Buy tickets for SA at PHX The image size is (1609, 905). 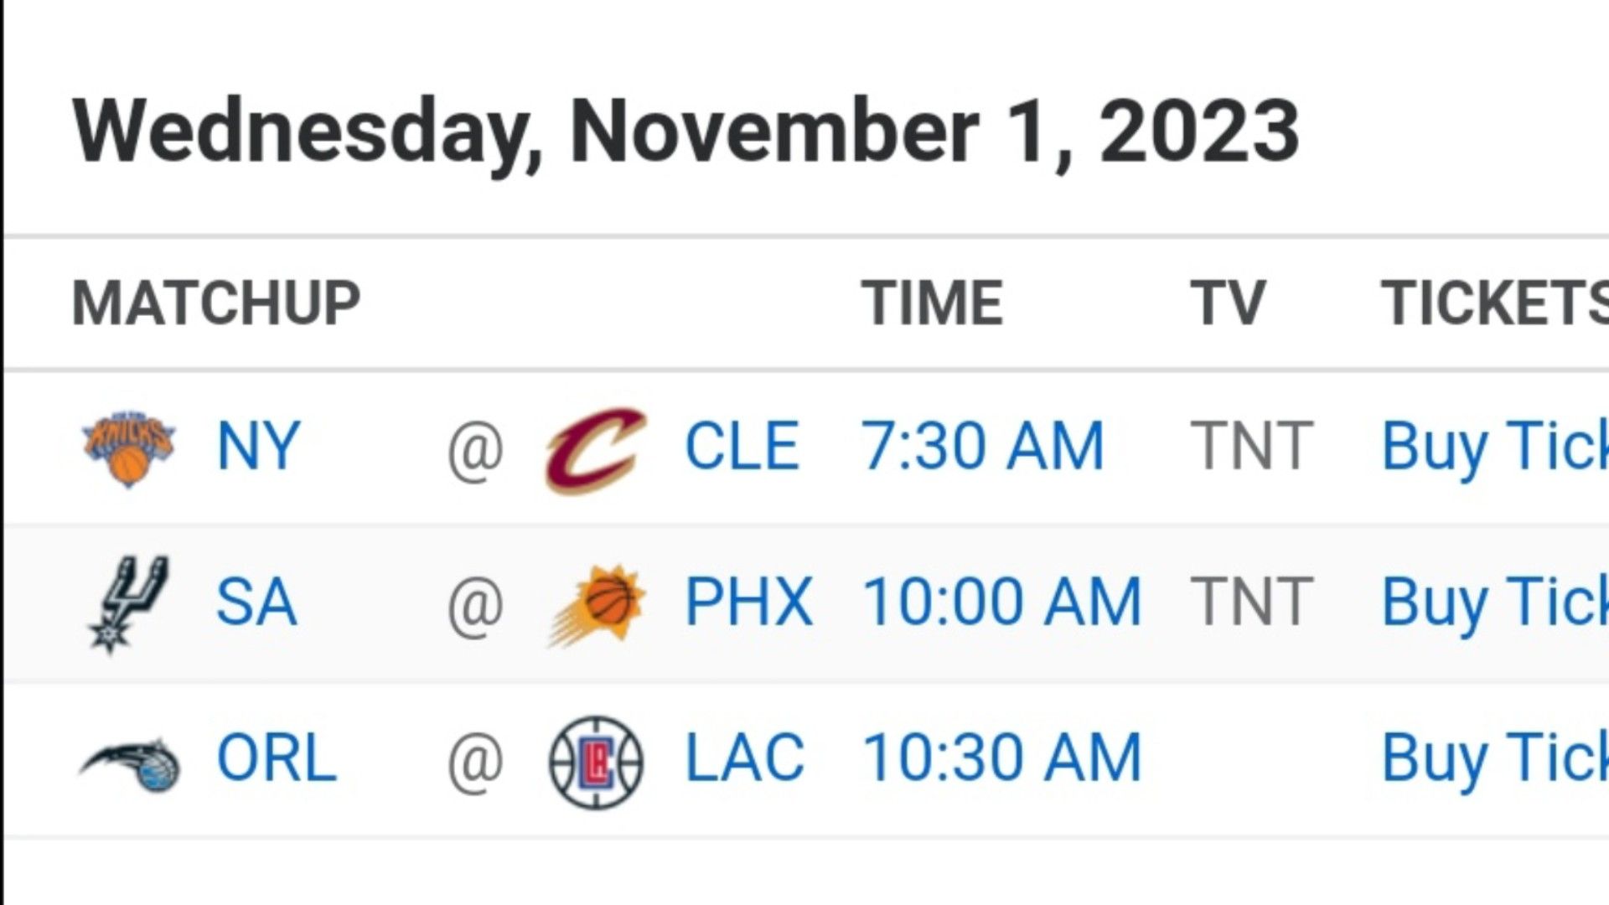tap(1495, 604)
